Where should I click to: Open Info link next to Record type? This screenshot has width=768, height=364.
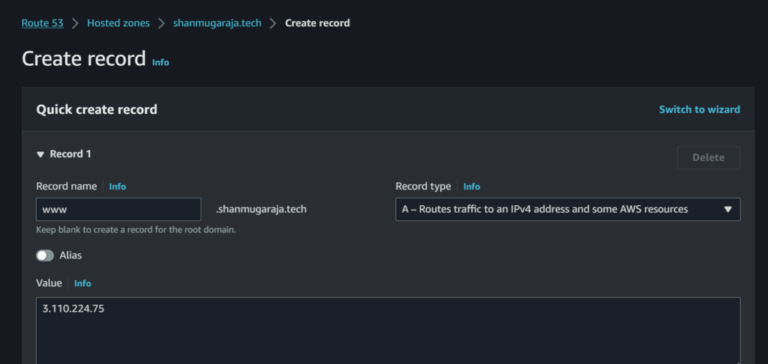click(472, 186)
